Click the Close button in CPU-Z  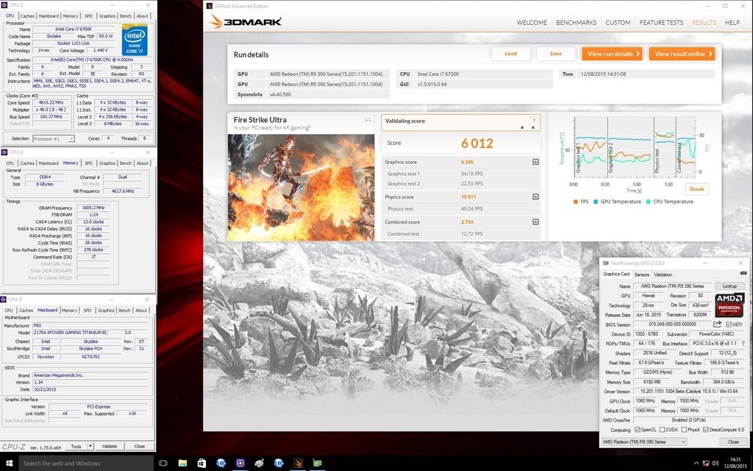point(140,446)
